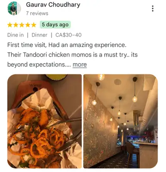Click Gaurav Choudhary's profile avatar

[x=14, y=8]
